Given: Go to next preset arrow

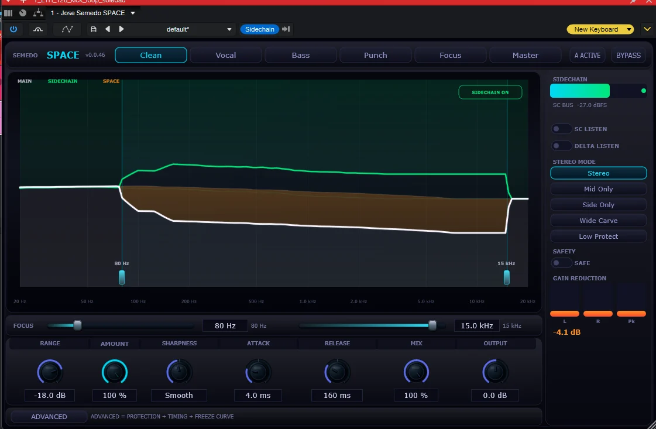Looking at the screenshot, I should point(121,29).
